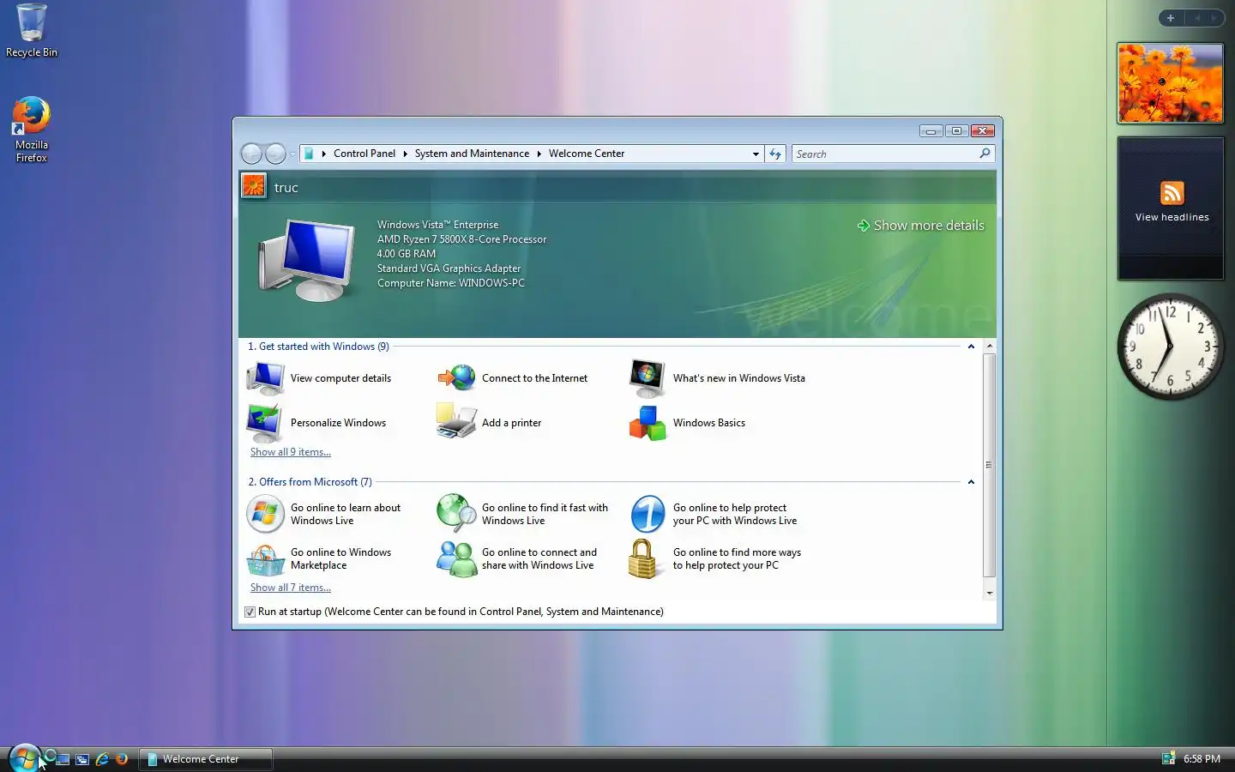Click into the Search input field
Screen dimensions: 1235x772
pos(885,154)
